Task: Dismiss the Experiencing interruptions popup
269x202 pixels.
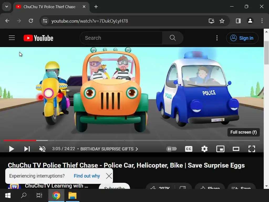Action: point(109,176)
